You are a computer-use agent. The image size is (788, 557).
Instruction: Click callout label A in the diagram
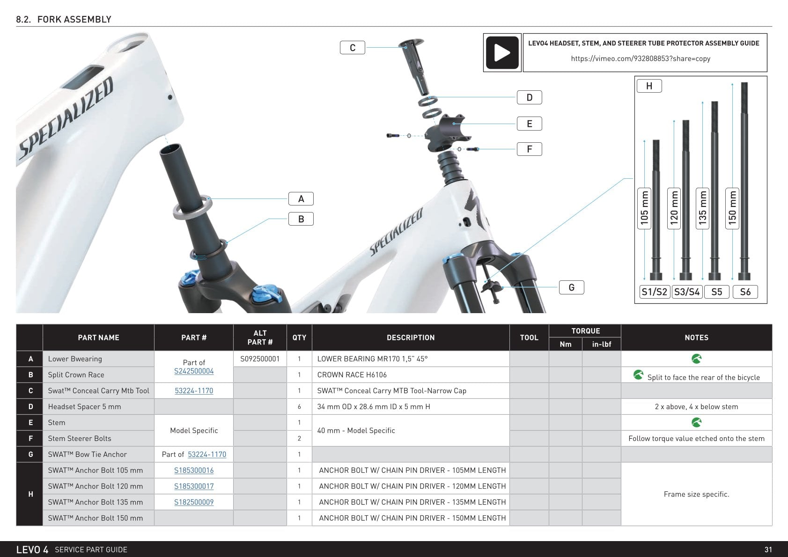pos(301,199)
